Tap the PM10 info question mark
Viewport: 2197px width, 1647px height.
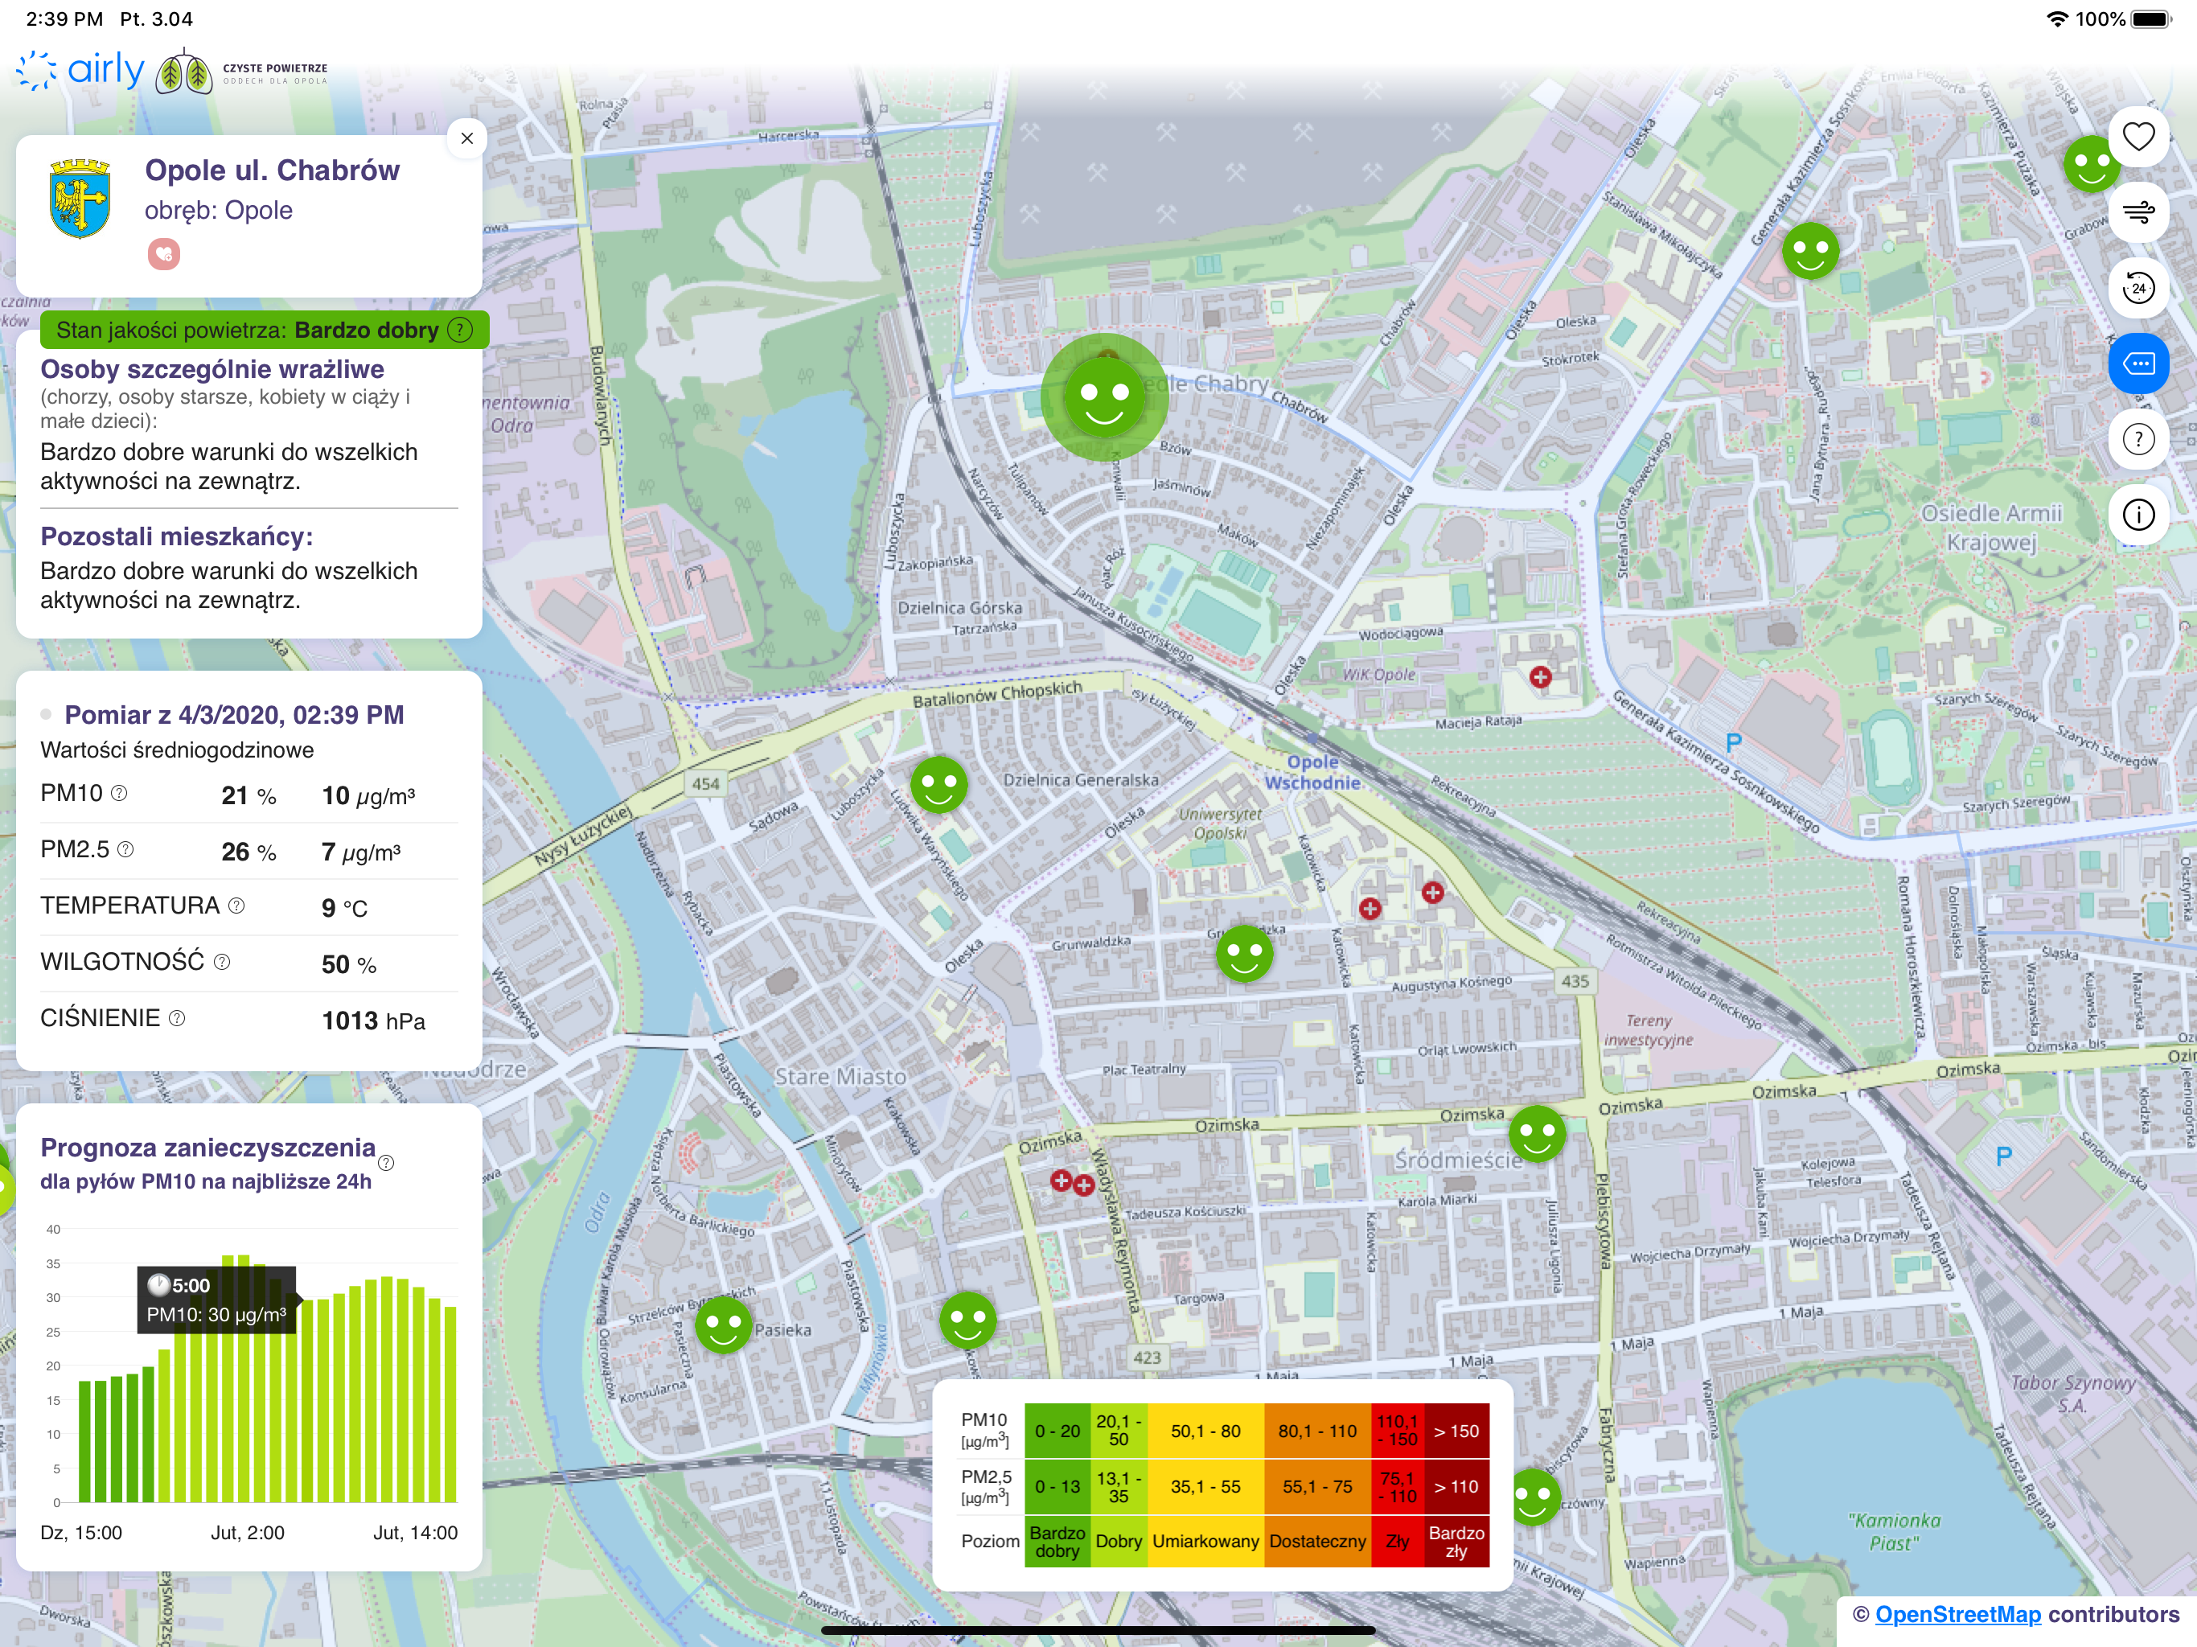click(x=119, y=793)
